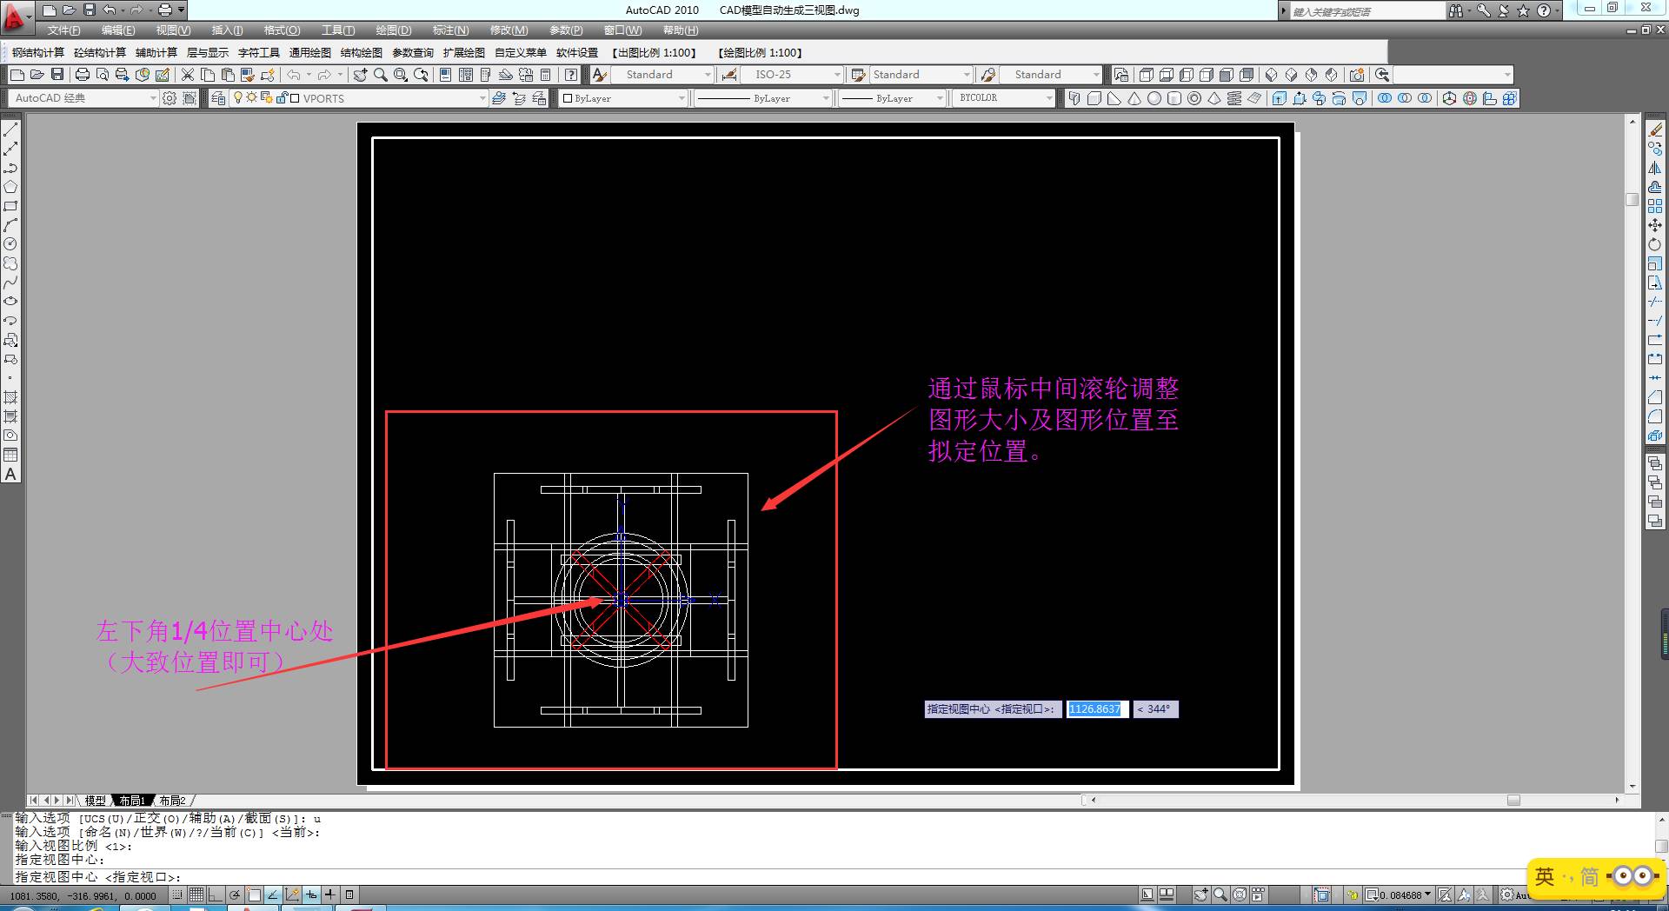Click the Paste clipboard icon in the standard toolbar

pyautogui.click(x=228, y=75)
